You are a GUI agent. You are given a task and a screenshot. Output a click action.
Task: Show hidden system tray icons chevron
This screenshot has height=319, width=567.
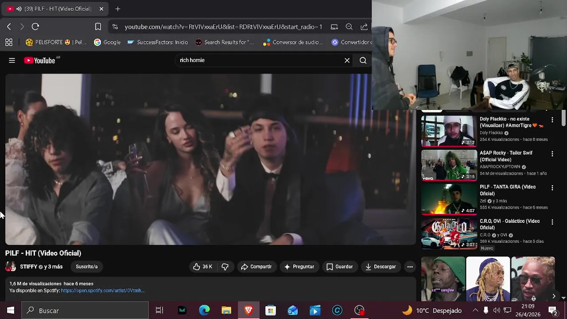tap(475, 311)
